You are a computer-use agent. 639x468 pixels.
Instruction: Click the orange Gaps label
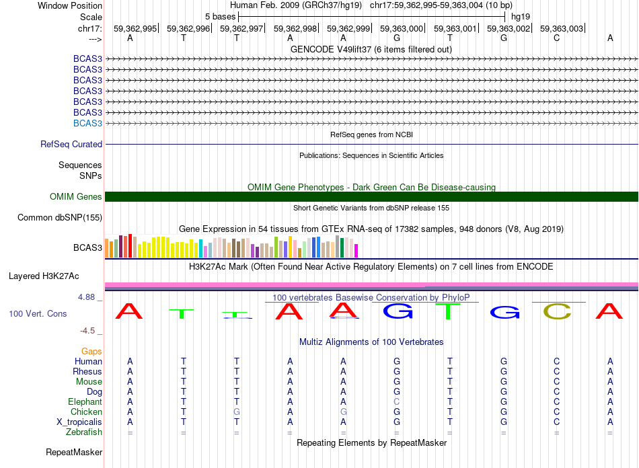pos(91,351)
